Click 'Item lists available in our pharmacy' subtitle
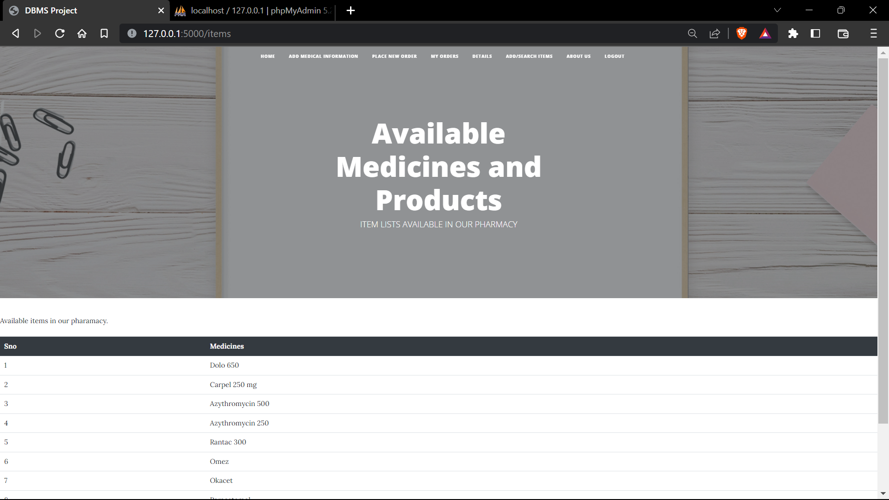This screenshot has height=500, width=889. pyautogui.click(x=438, y=225)
